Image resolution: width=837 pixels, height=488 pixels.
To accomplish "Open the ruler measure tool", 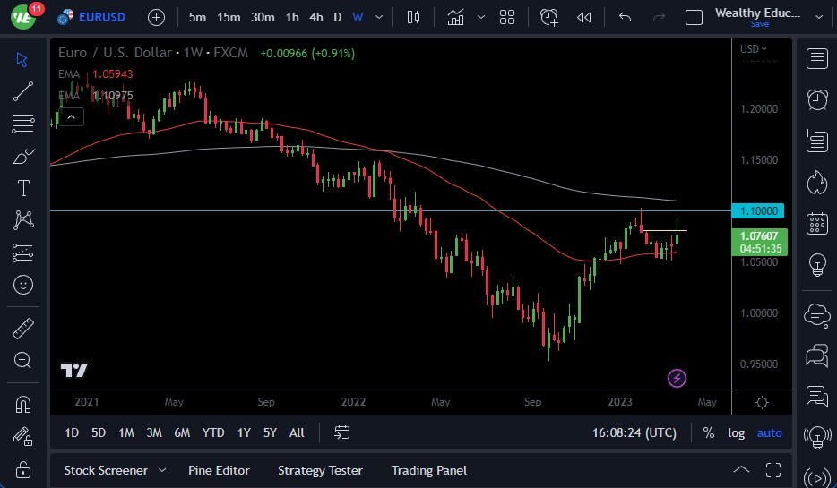I will point(23,329).
